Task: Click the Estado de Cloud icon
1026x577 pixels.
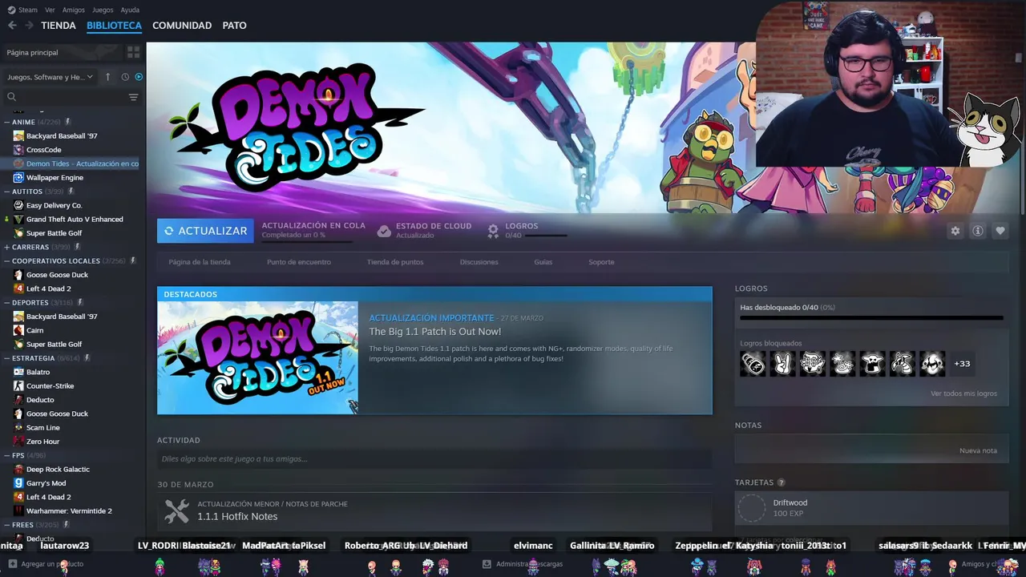Action: [x=384, y=231]
